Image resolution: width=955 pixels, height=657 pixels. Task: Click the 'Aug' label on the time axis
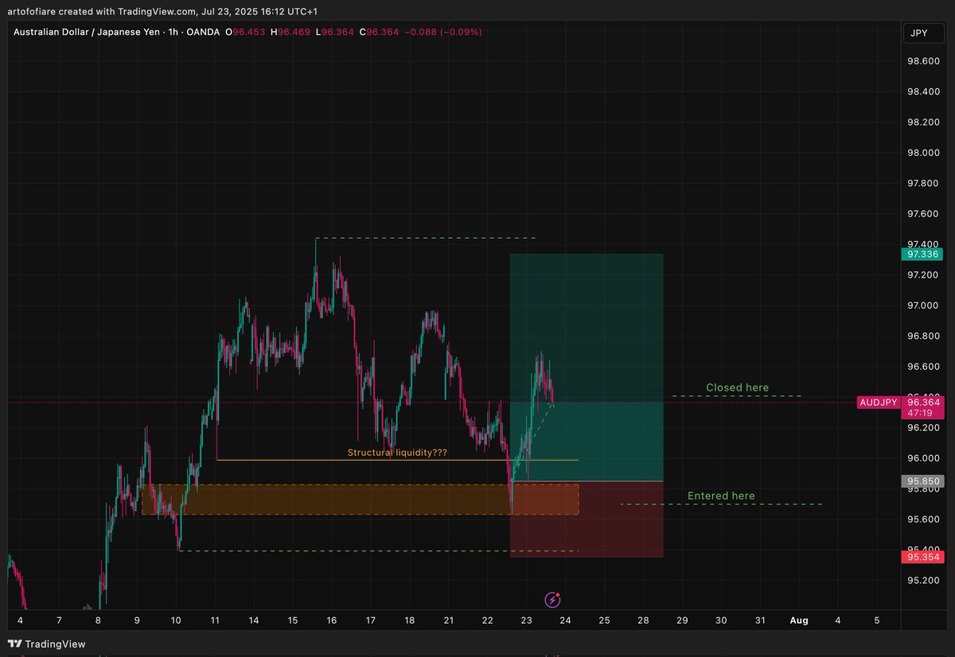click(799, 620)
